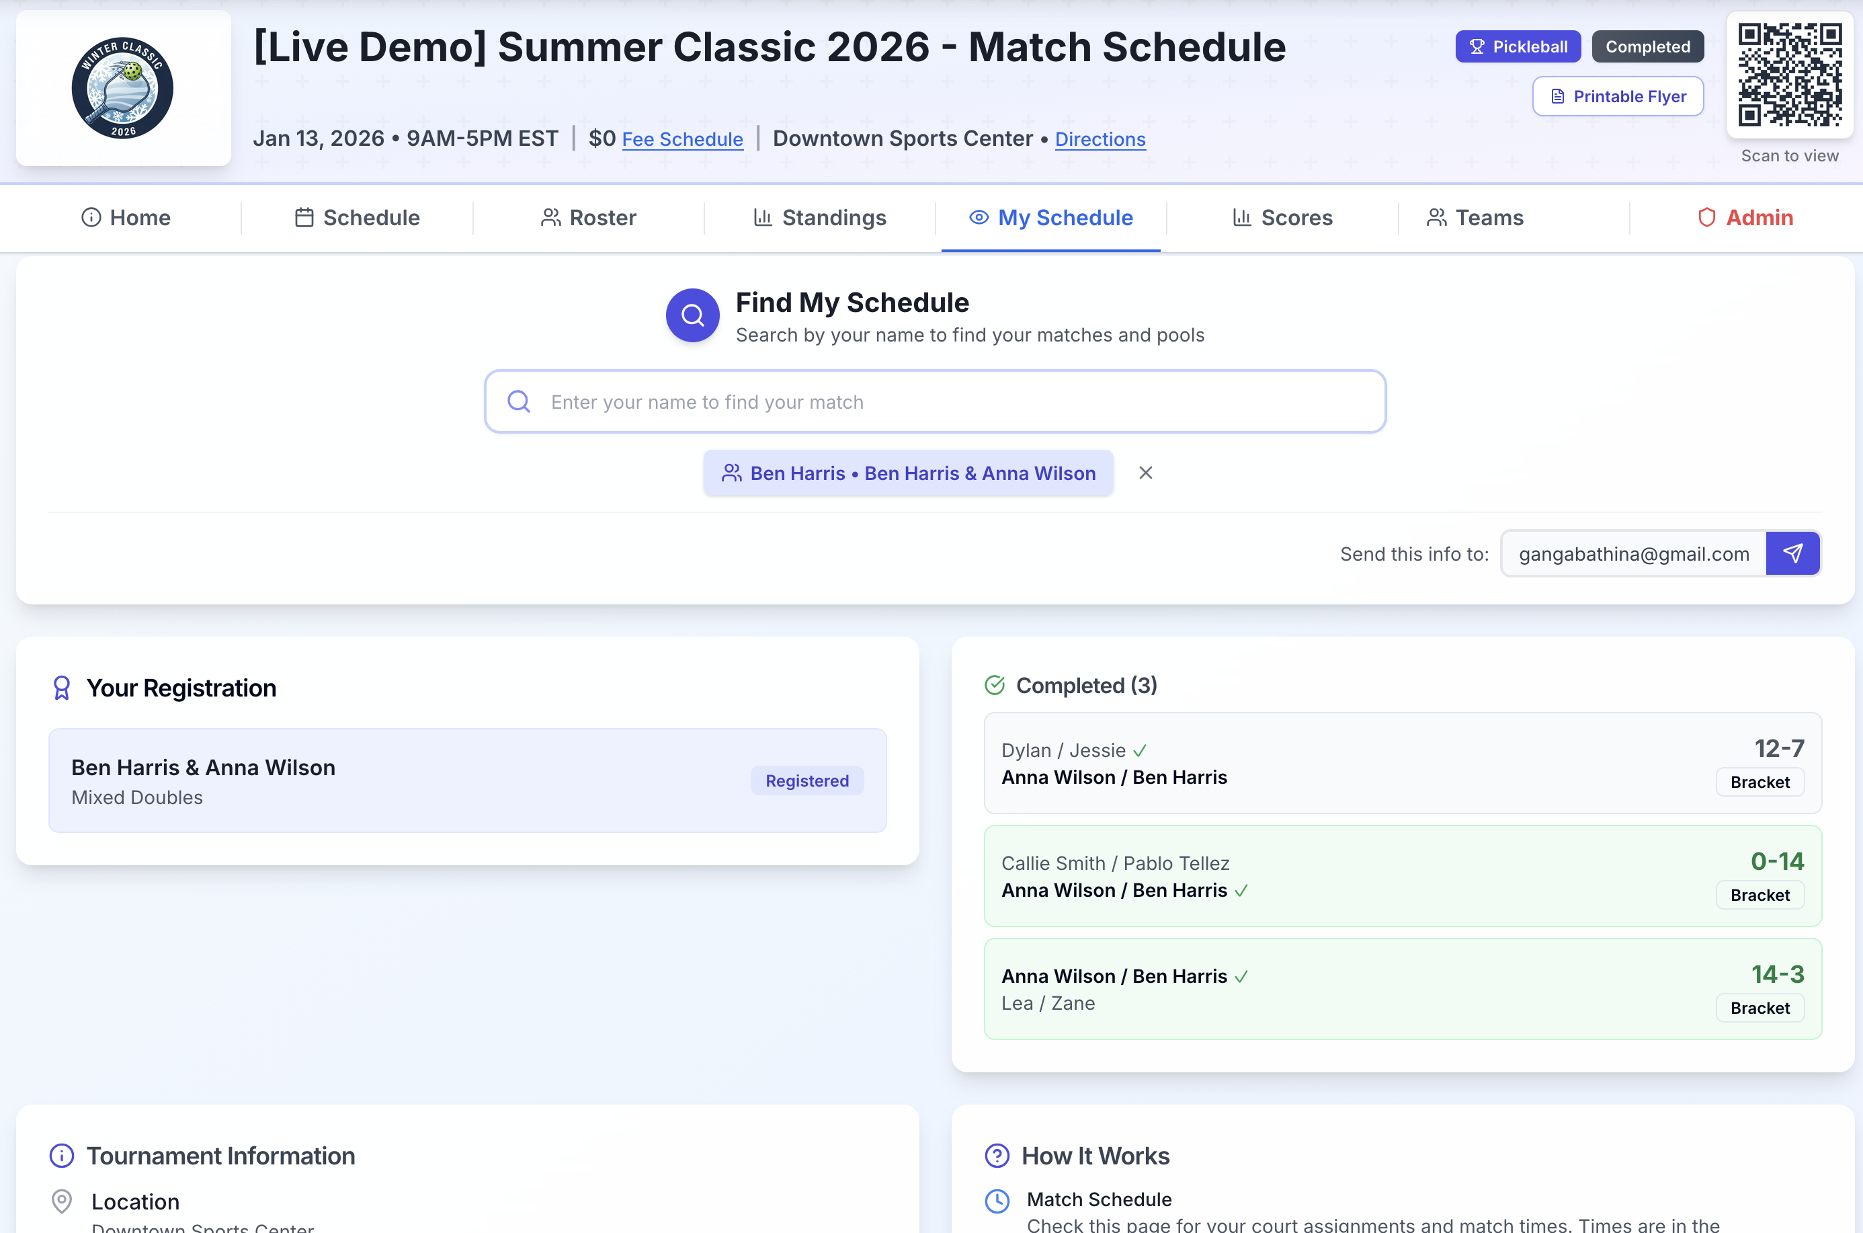Viewport: 1863px width, 1233px height.
Task: Click the email address input field
Action: pyautogui.click(x=1632, y=553)
